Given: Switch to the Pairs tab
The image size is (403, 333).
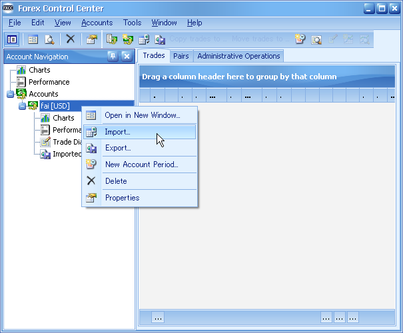Looking at the screenshot, I should tap(181, 56).
